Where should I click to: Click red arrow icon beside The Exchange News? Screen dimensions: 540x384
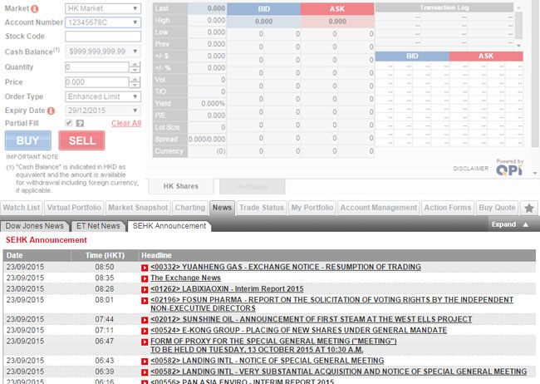point(145,278)
